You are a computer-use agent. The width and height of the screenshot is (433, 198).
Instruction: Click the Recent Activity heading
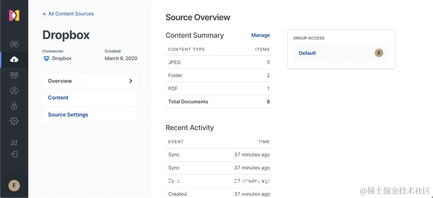tap(189, 127)
